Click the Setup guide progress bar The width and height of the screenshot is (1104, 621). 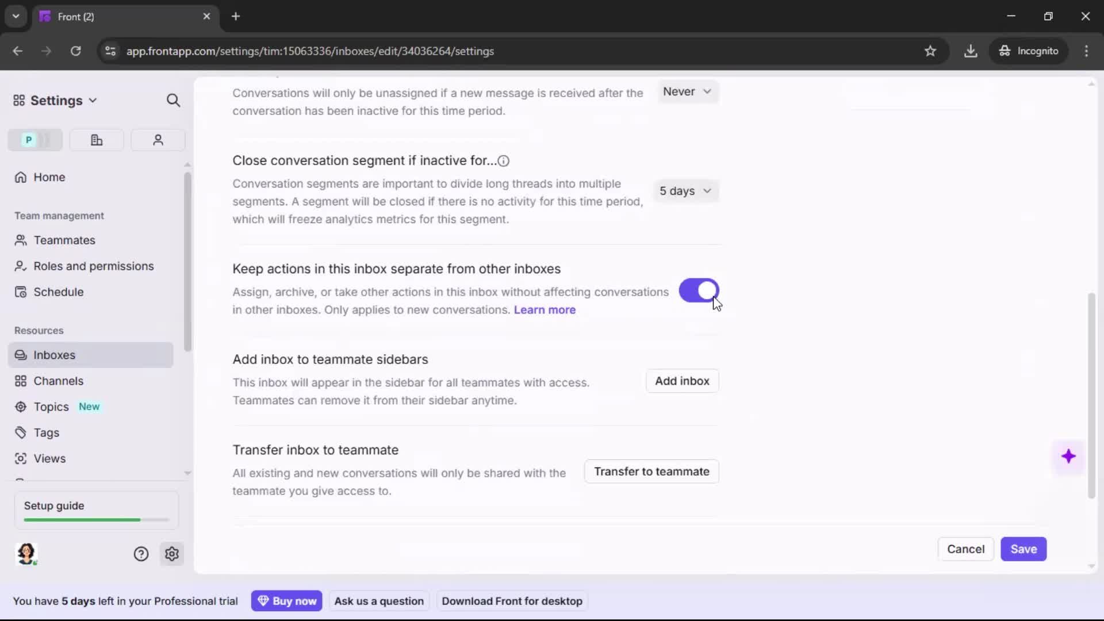[x=94, y=519]
